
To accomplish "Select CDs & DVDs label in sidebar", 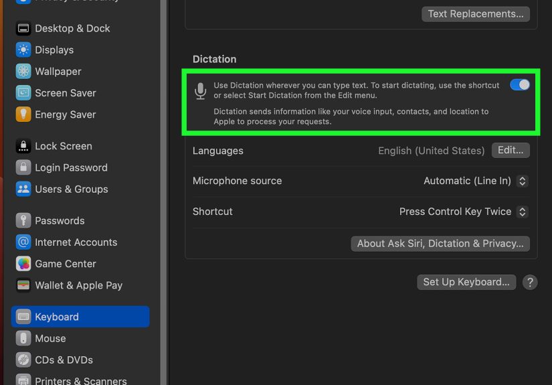I will click(64, 360).
